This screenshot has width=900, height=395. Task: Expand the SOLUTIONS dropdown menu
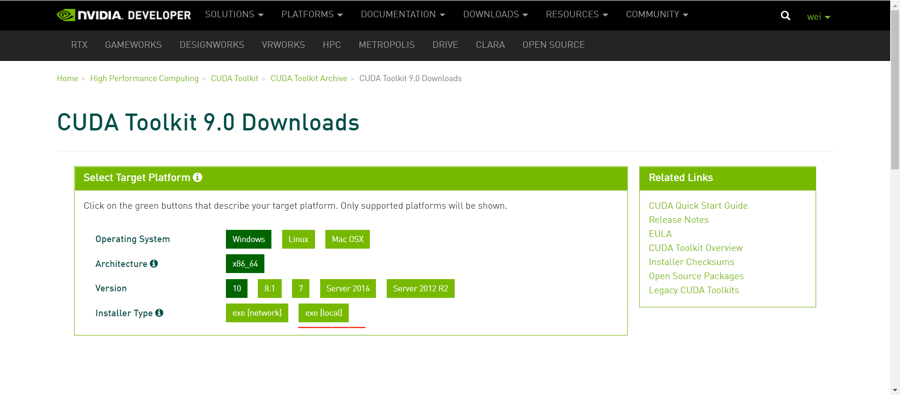[x=234, y=15]
